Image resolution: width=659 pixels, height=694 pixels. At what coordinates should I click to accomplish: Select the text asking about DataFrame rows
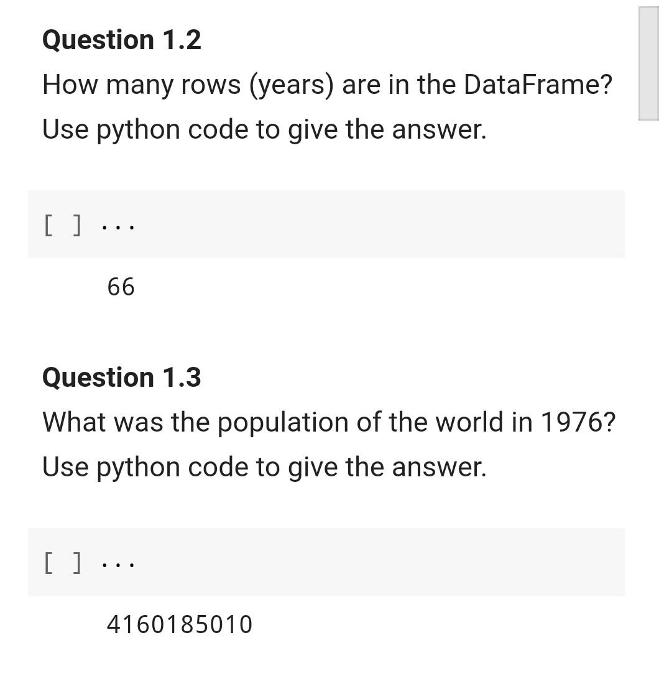tap(327, 84)
